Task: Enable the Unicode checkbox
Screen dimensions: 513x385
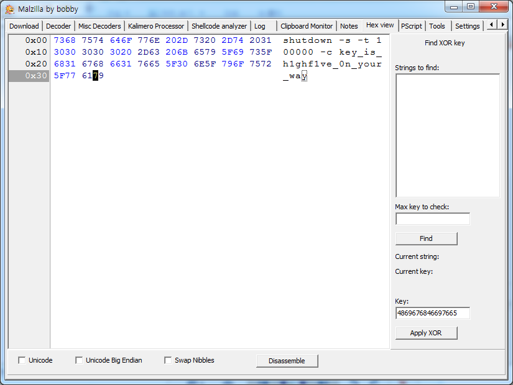Action: [x=22, y=360]
